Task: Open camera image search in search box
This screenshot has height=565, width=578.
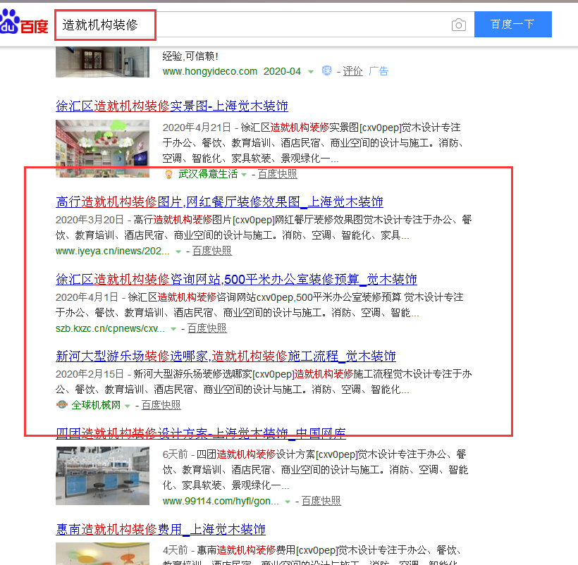Action: pyautogui.click(x=459, y=25)
